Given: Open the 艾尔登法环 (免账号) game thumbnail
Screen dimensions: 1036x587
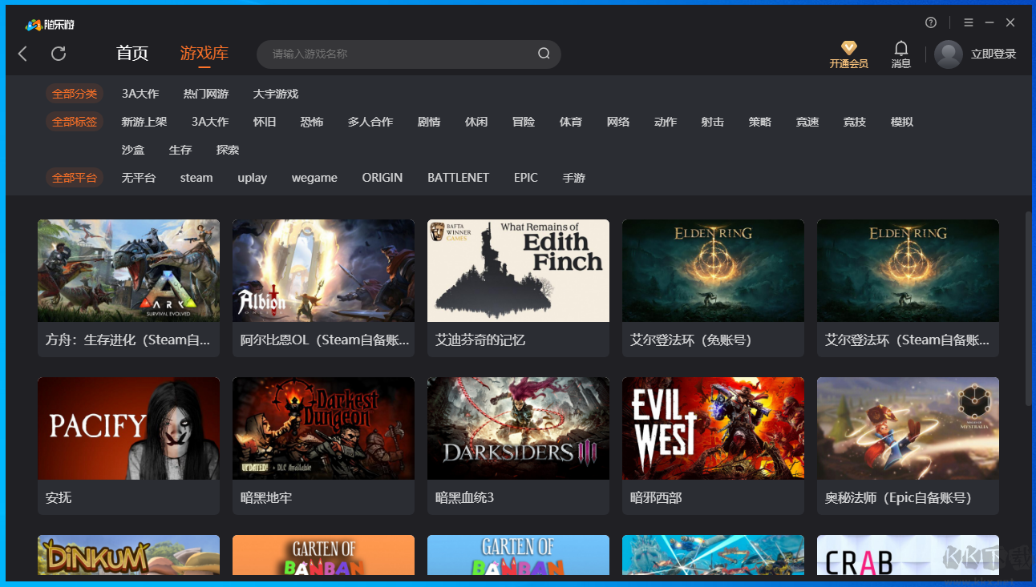Looking at the screenshot, I should click(712, 270).
